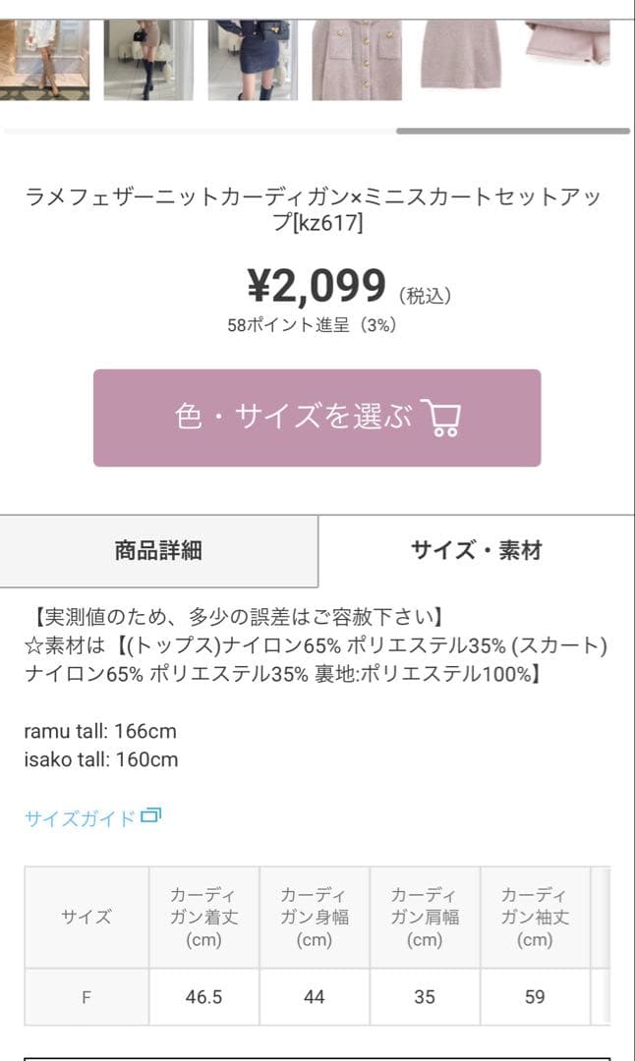Click 58ポイント進呈 points text
Image resolution: width=635 pixels, height=1061 pixels.
click(x=288, y=325)
